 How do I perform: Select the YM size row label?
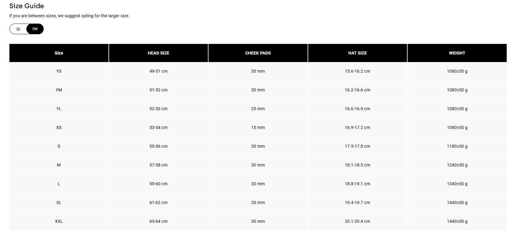pyautogui.click(x=59, y=90)
